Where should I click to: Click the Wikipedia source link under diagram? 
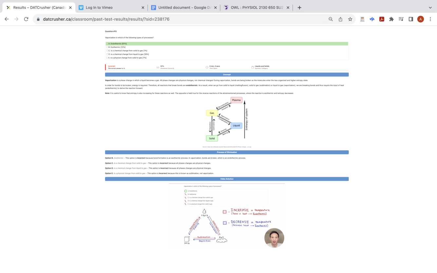227,147
